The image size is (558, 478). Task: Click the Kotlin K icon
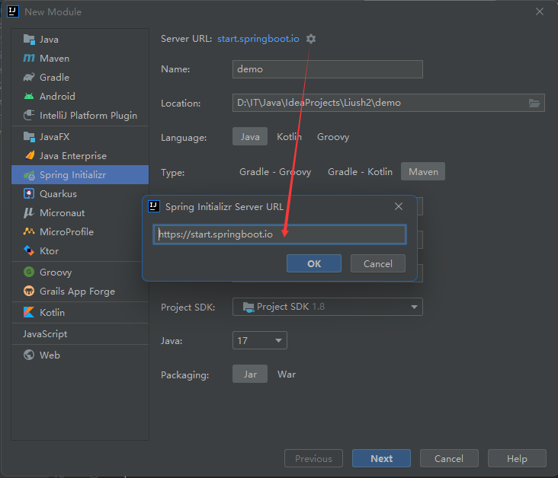29,312
